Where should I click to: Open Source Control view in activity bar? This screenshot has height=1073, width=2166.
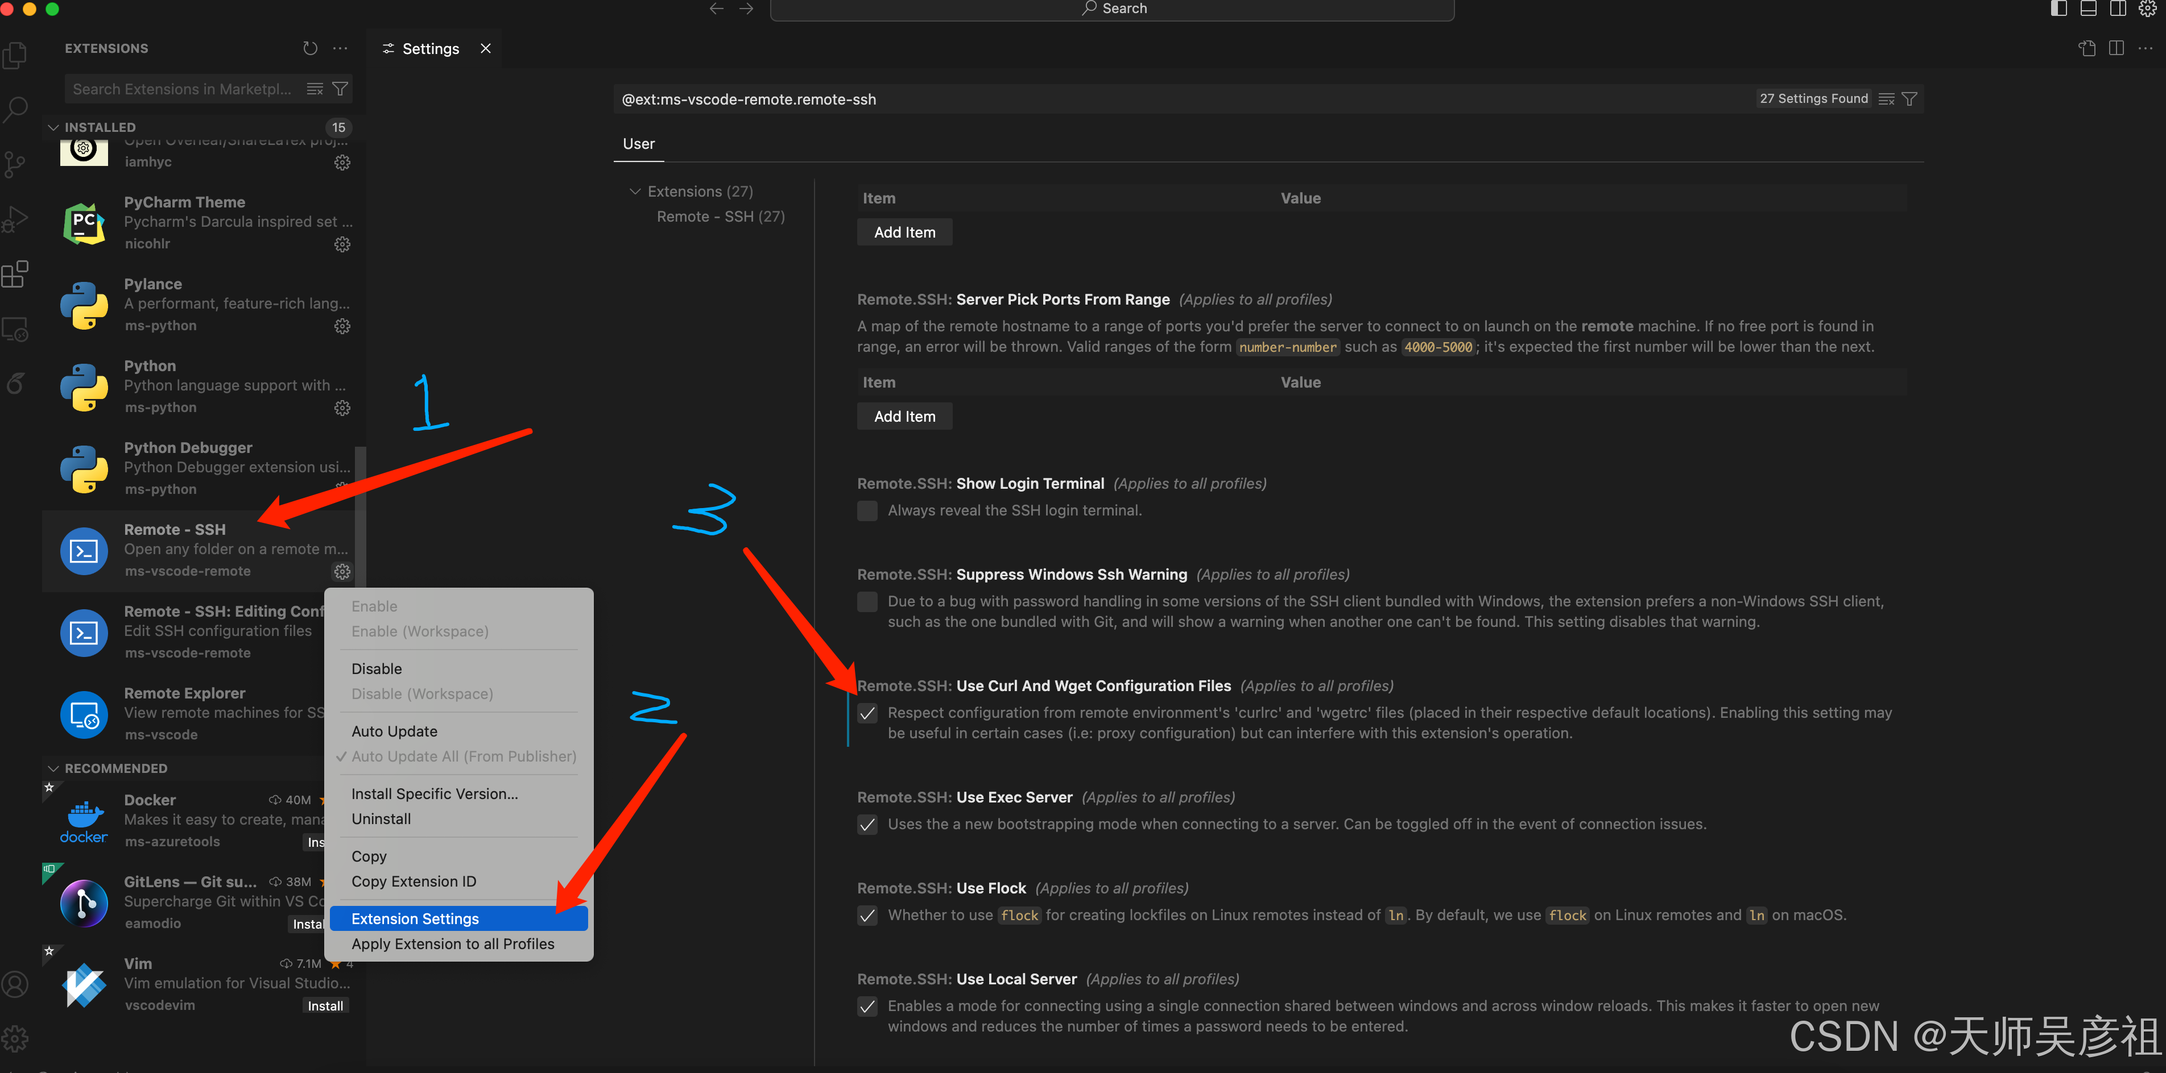point(15,164)
